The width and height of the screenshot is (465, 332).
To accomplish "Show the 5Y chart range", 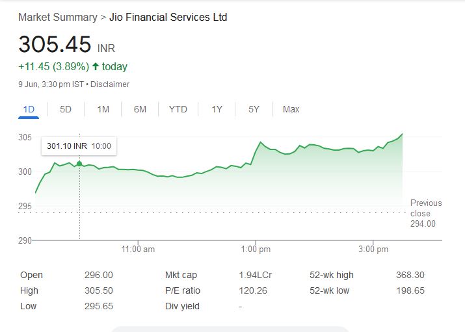I will coord(254,109).
